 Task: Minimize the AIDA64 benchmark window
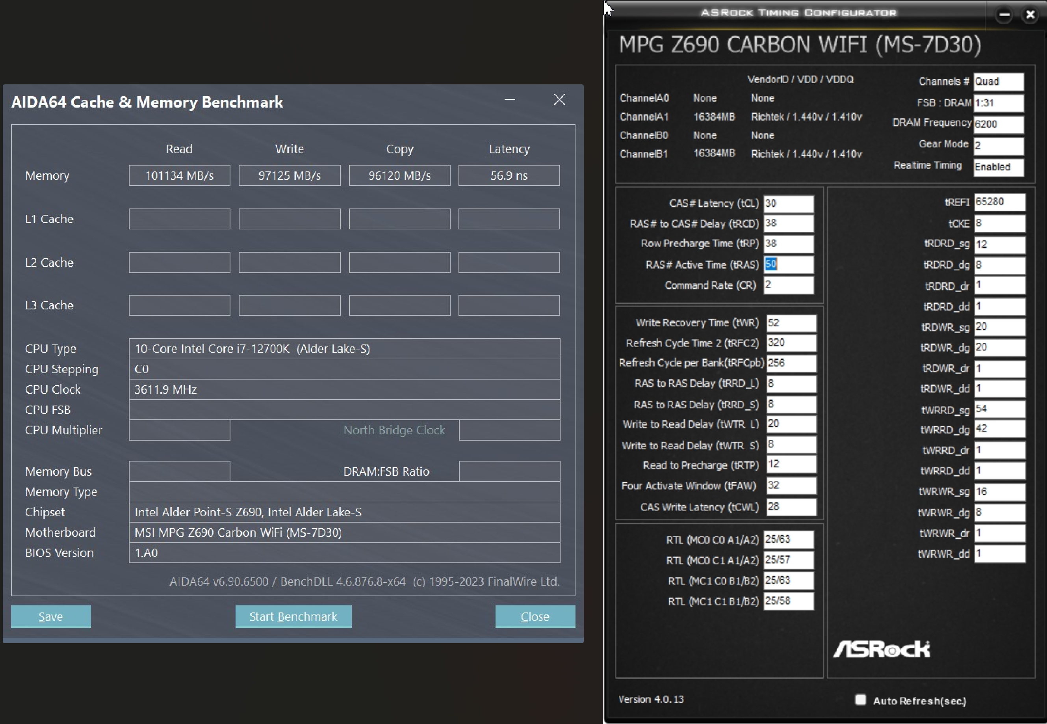(510, 99)
